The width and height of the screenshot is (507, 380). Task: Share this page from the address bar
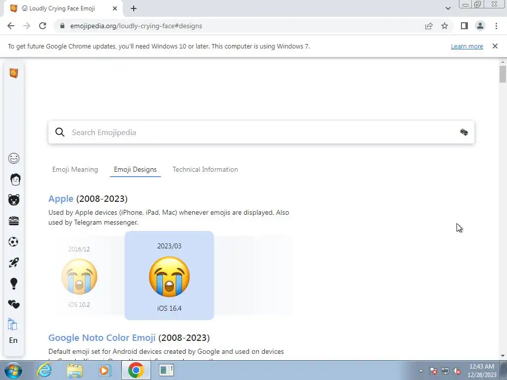[429, 26]
